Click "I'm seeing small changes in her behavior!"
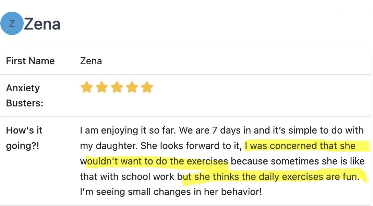 (x=170, y=192)
